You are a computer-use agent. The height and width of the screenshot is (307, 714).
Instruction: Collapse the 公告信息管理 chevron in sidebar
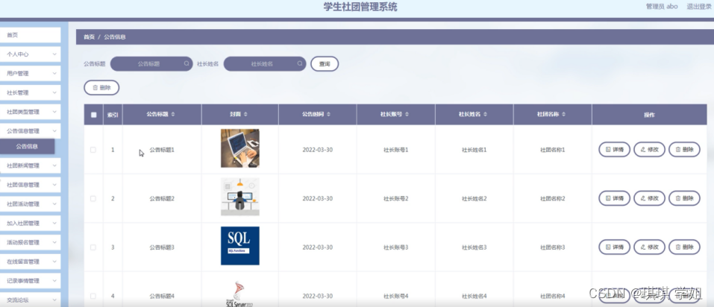(54, 131)
